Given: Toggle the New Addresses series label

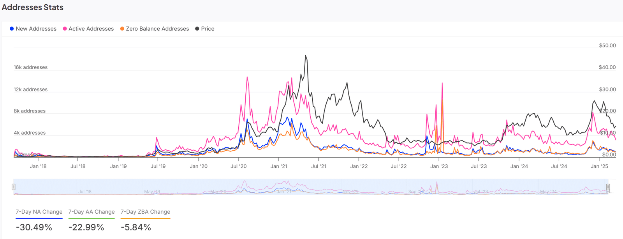Looking at the screenshot, I should 36,29.
